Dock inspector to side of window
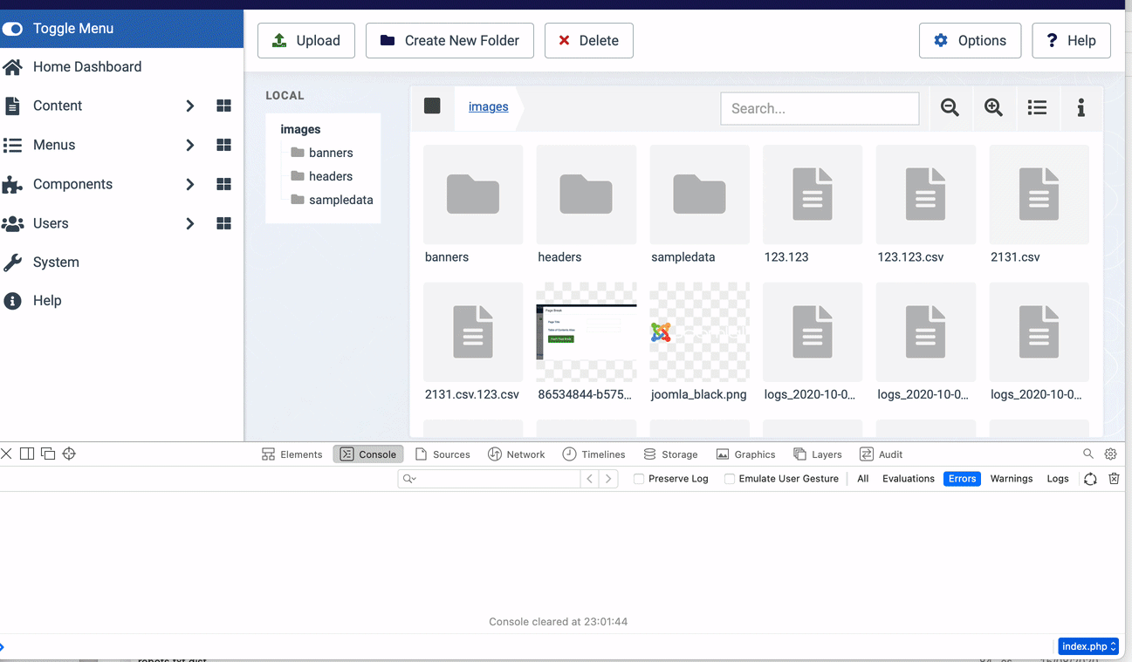1132x662 pixels. tap(27, 454)
